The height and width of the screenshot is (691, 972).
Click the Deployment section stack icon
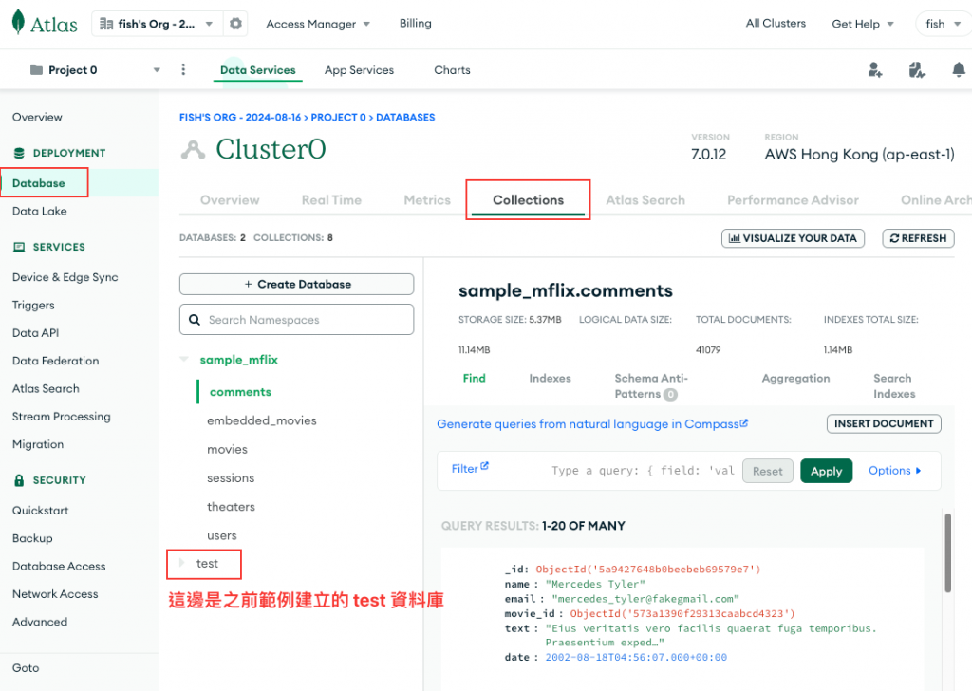point(19,153)
